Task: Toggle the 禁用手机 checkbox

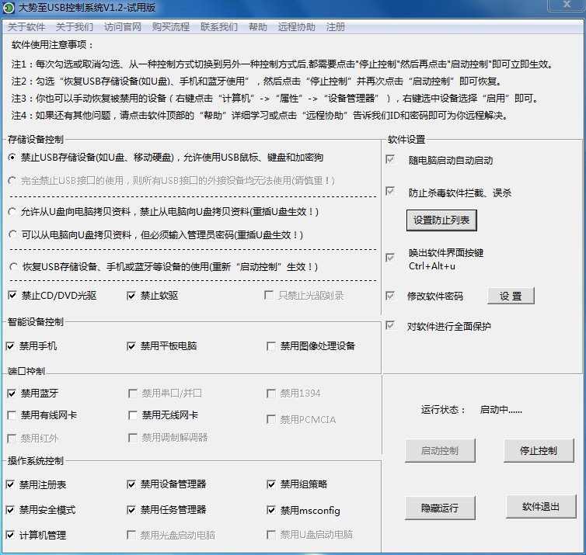Action: point(11,346)
